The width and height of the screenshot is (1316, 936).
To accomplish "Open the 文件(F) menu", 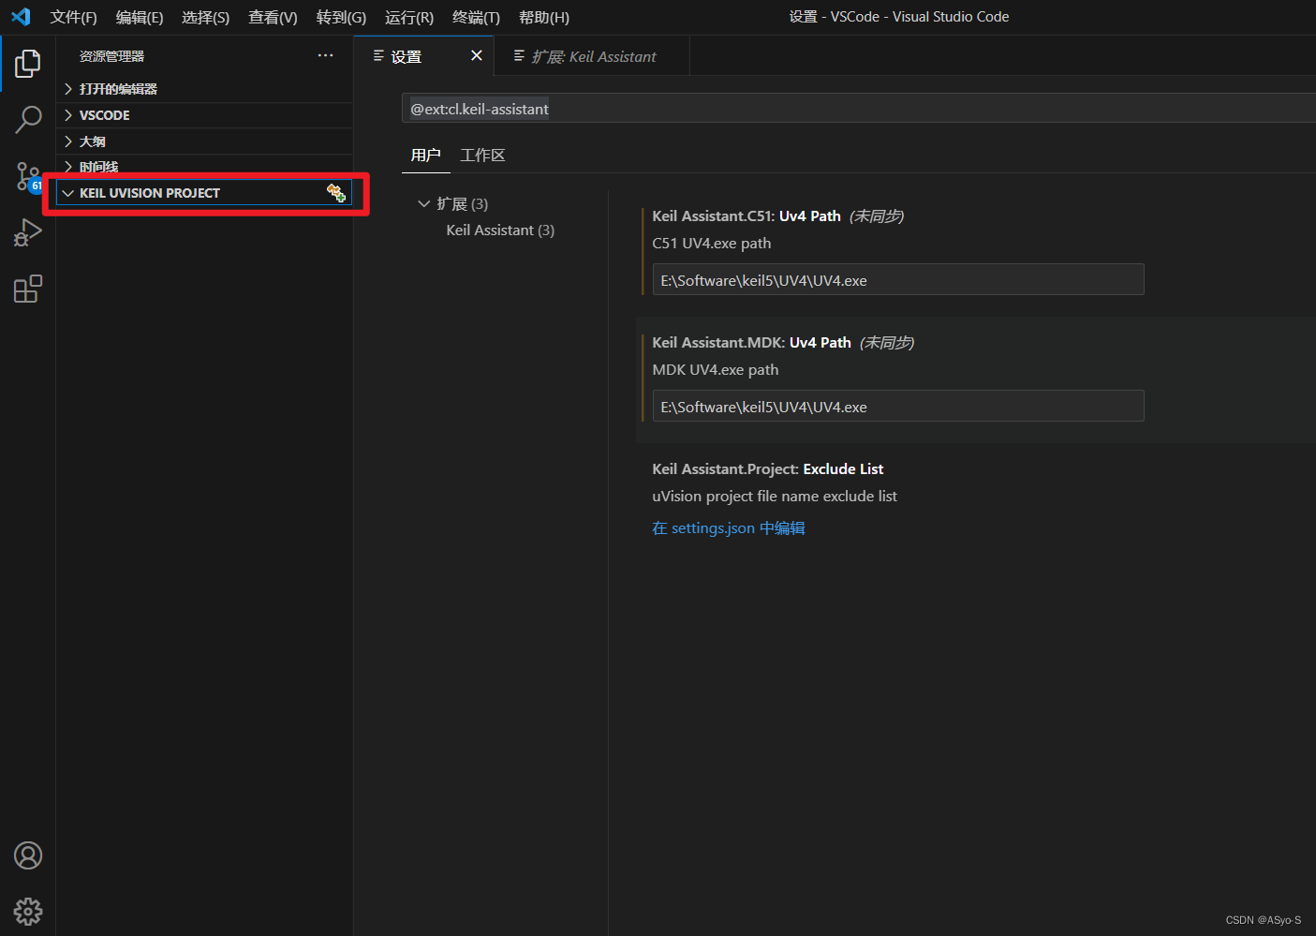I will tap(73, 17).
